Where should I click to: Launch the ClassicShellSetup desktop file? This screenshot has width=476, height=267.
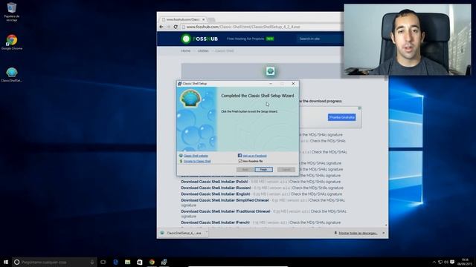coord(12,74)
